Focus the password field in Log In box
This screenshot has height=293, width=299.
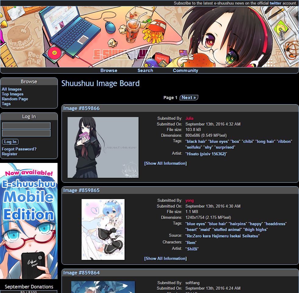point(26,133)
